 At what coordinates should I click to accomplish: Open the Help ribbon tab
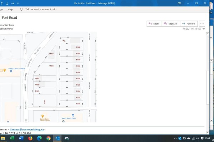point(10,9)
